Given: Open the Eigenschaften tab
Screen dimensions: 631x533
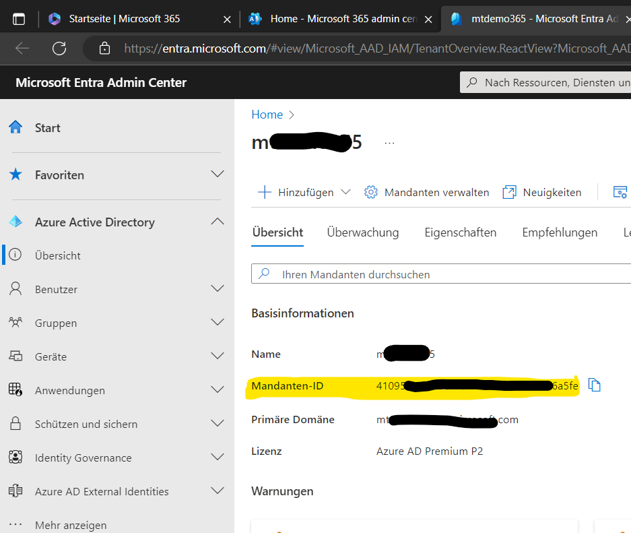Looking at the screenshot, I should 460,232.
